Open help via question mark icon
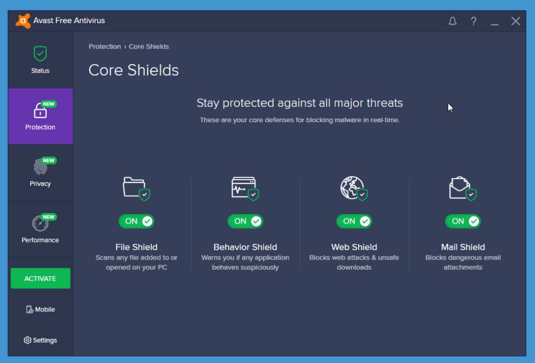This screenshot has height=363, width=535. 473,21
